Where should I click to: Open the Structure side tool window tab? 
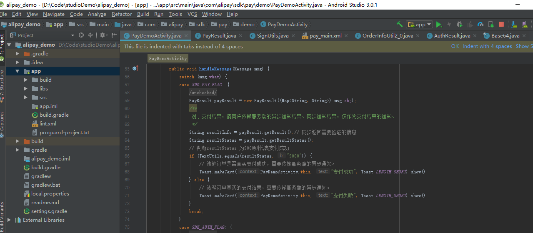[2, 85]
